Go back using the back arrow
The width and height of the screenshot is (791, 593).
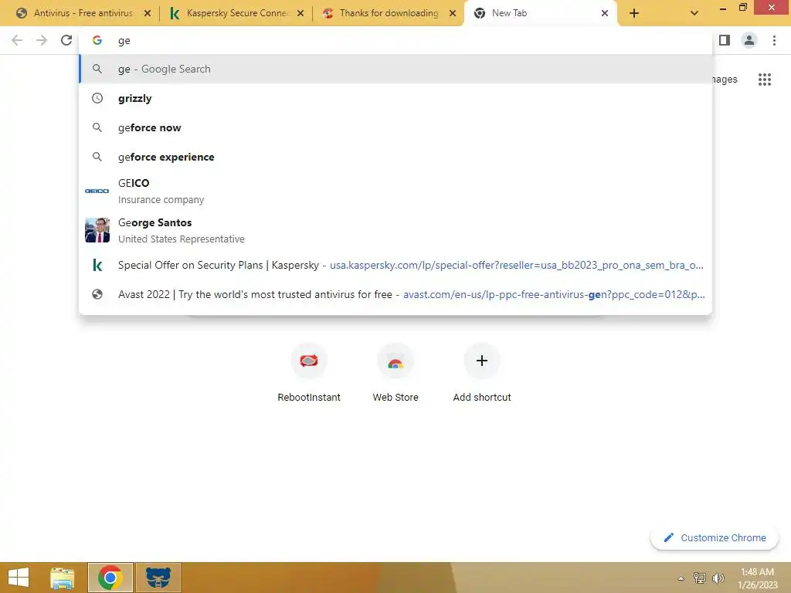[17, 40]
